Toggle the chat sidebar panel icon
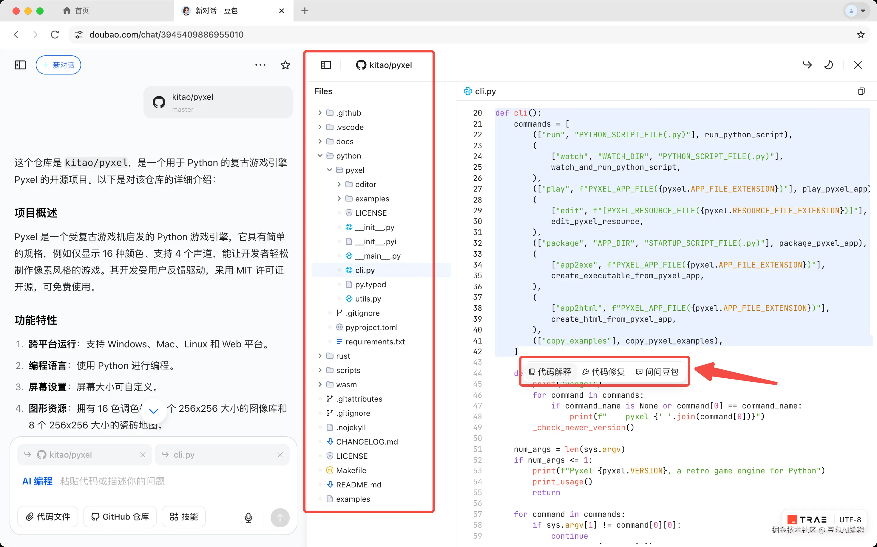The image size is (877, 547). click(20, 65)
